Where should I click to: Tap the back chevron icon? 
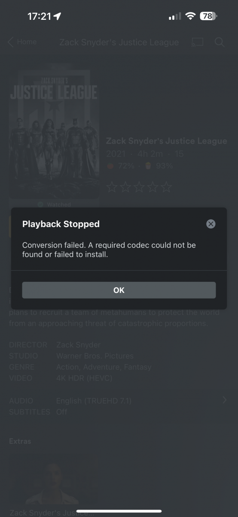pos(11,42)
